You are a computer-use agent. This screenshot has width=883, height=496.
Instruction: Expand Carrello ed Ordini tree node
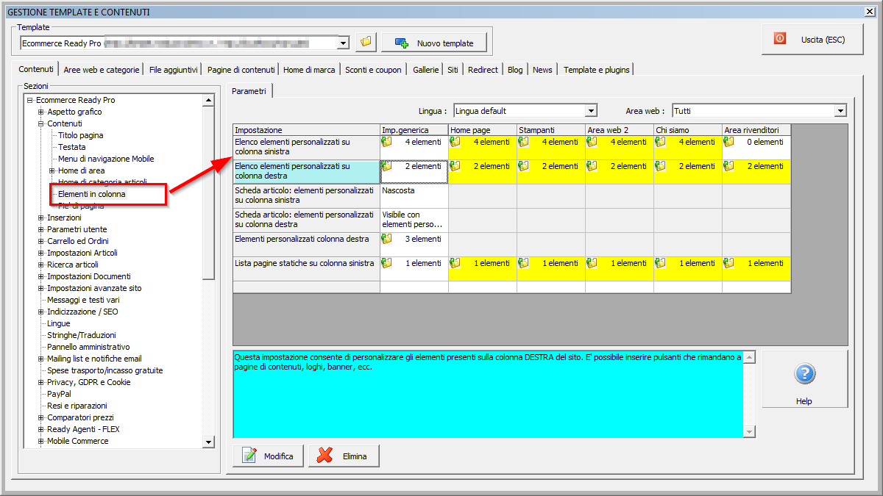(41, 241)
